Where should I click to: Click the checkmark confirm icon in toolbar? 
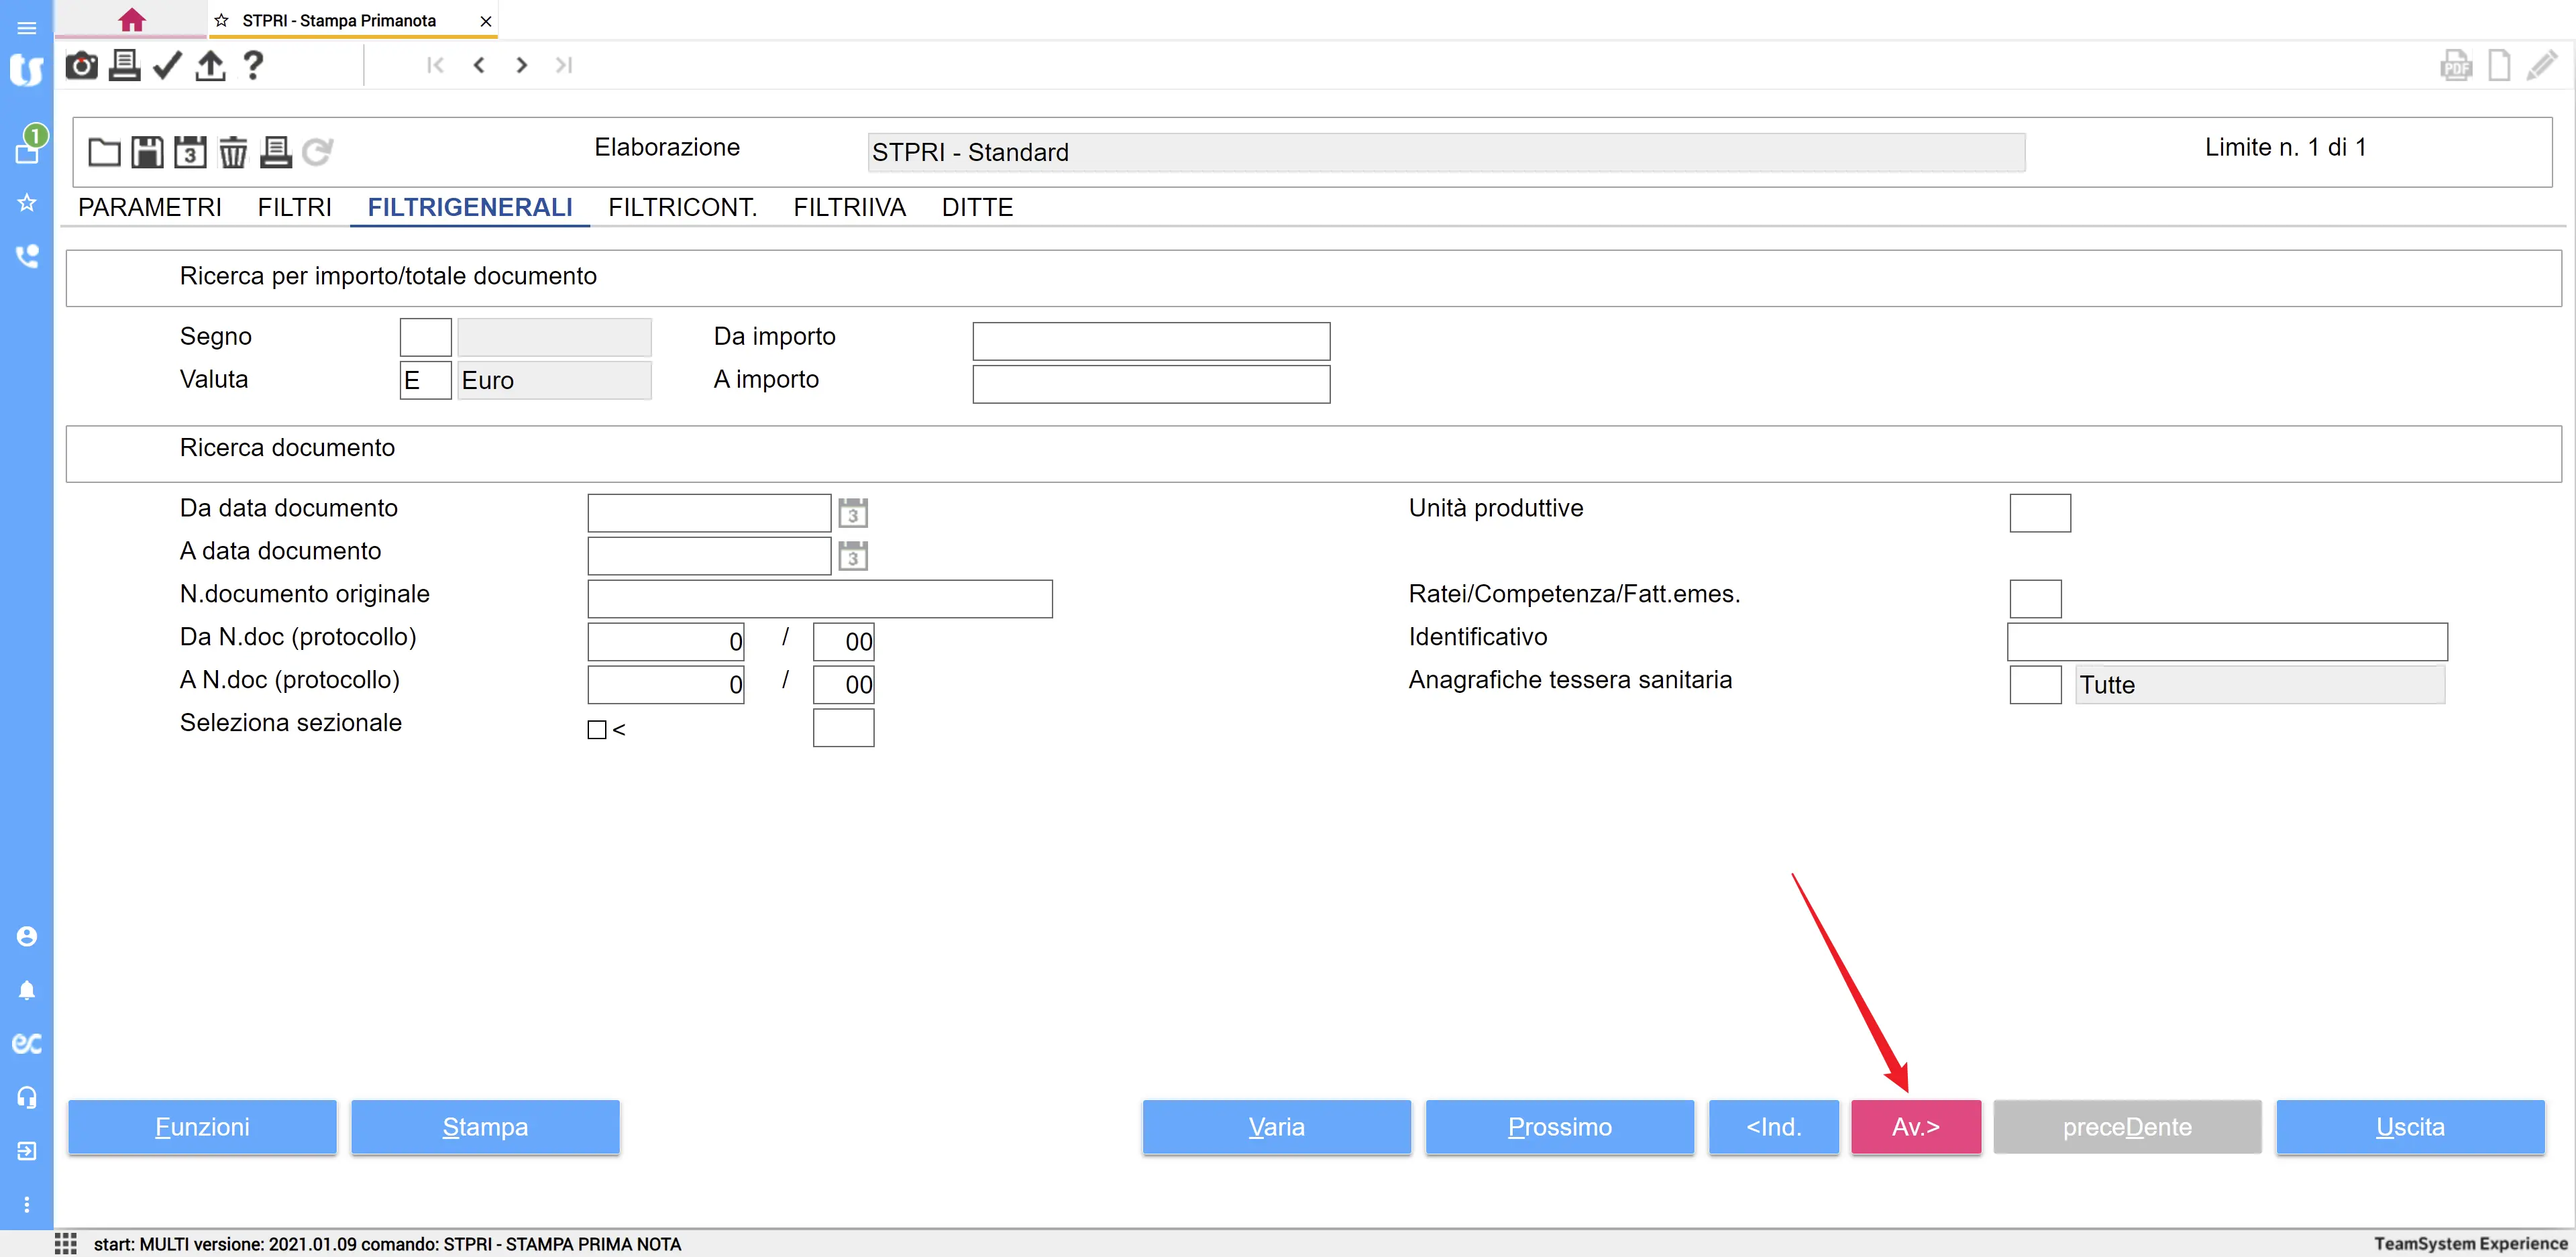pyautogui.click(x=167, y=66)
